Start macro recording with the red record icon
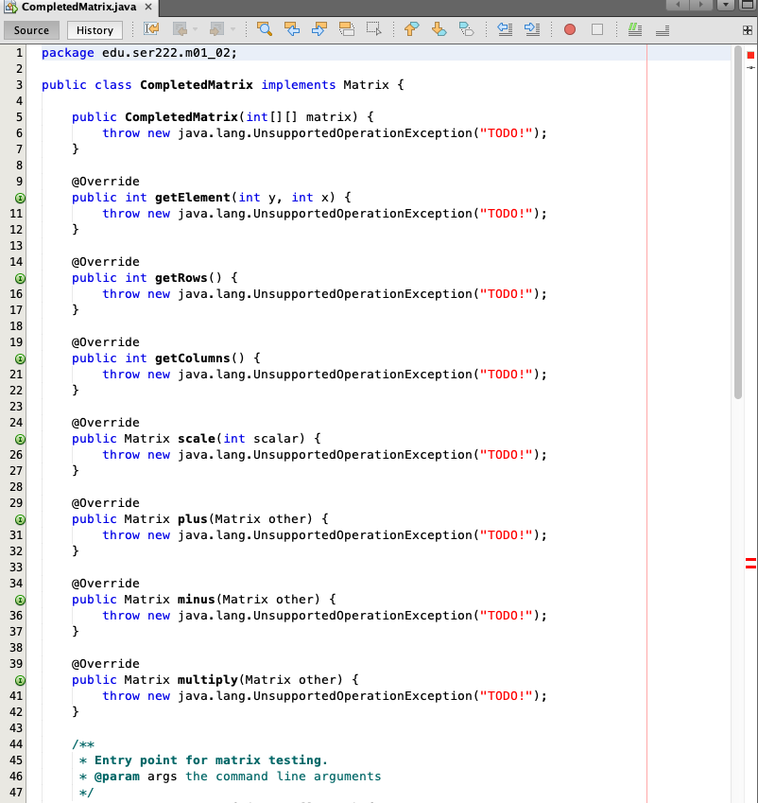 (x=569, y=29)
